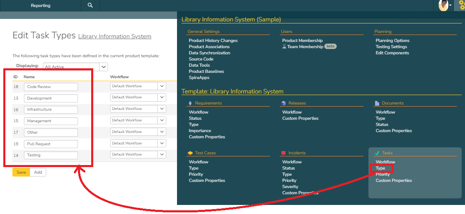
Task: Click the Add button
Action: [38, 172]
